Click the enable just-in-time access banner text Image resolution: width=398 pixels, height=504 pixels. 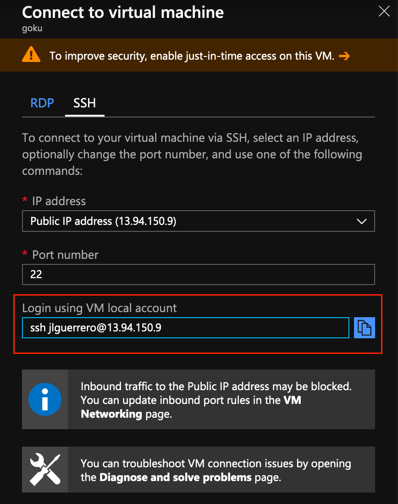(x=193, y=55)
